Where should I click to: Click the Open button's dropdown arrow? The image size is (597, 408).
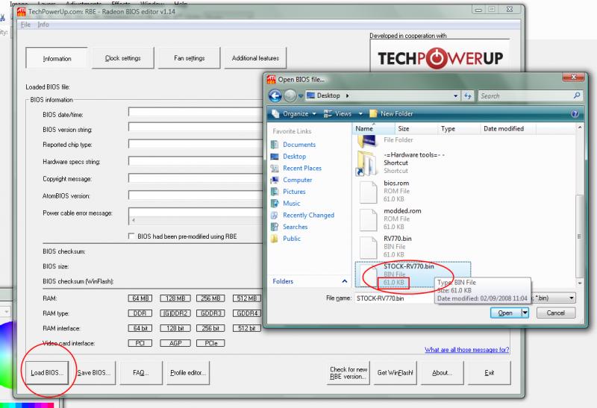coord(525,313)
